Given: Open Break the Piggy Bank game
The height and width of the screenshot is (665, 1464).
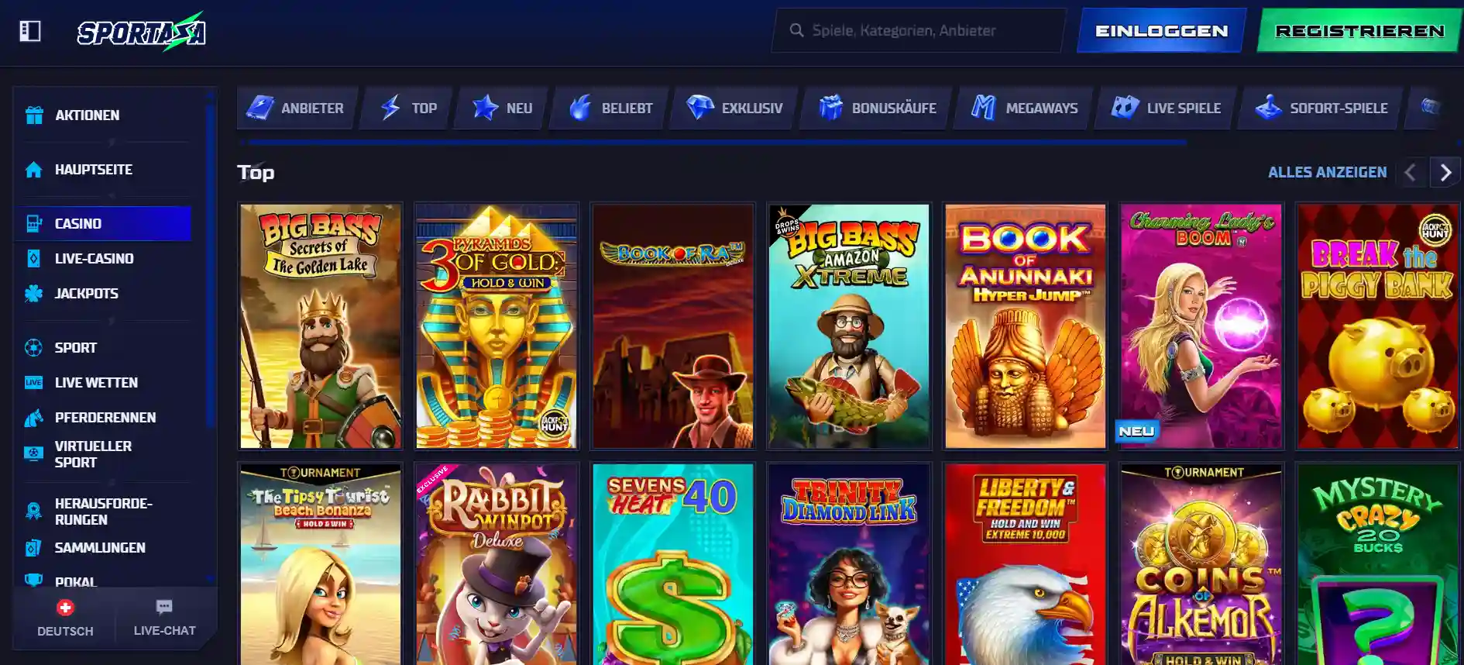Looking at the screenshot, I should (x=1378, y=326).
